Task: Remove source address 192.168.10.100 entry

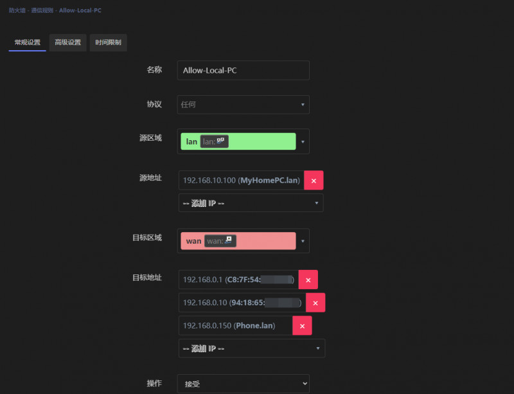Action: click(314, 181)
